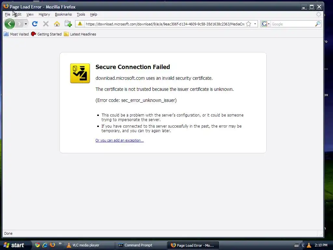
Task: Open the History menu
Action: coord(44,14)
